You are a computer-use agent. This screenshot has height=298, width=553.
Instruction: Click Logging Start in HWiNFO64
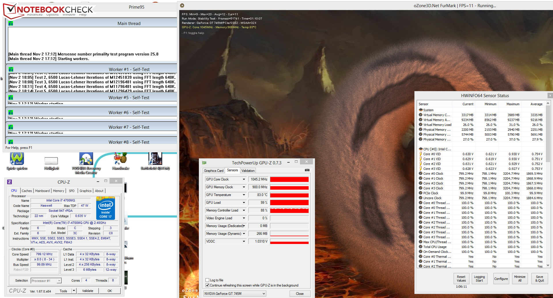[480, 279]
